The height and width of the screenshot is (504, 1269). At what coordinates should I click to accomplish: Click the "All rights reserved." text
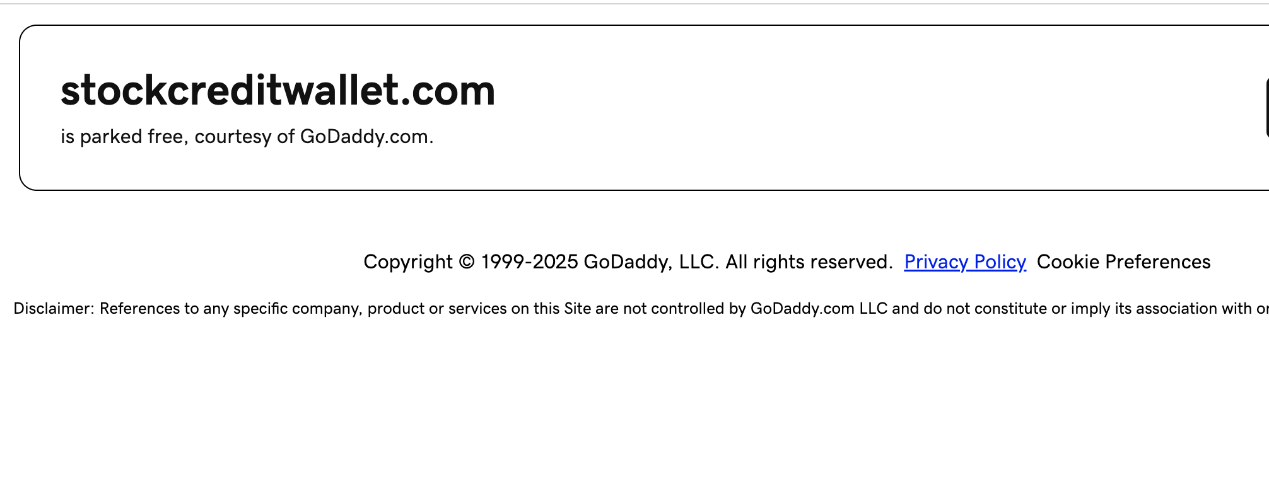coord(809,262)
